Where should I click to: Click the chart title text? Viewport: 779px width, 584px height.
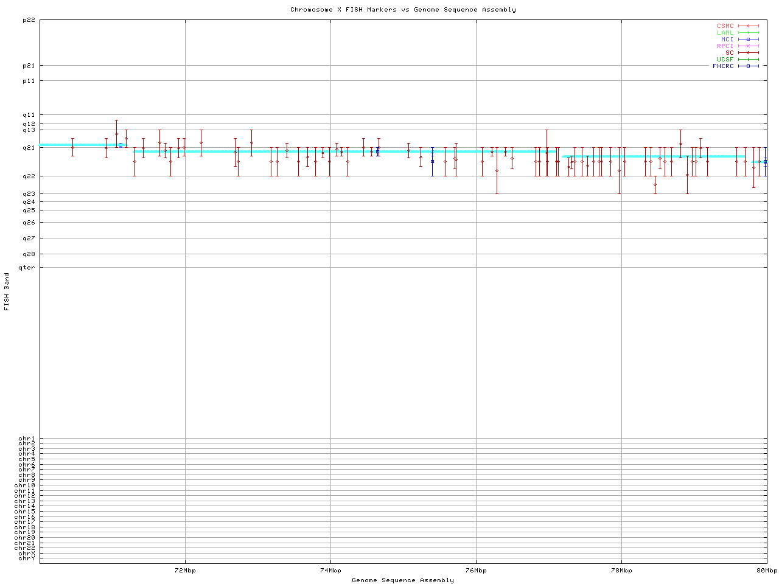[403, 10]
